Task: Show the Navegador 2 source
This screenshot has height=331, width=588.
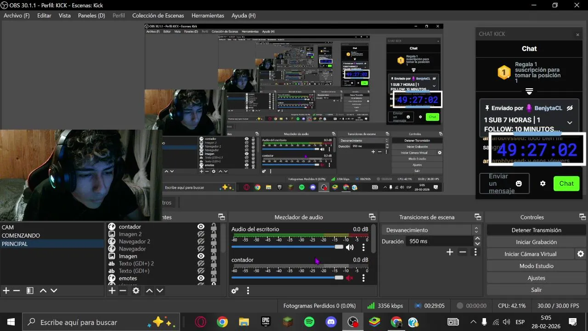Action: 201,241
